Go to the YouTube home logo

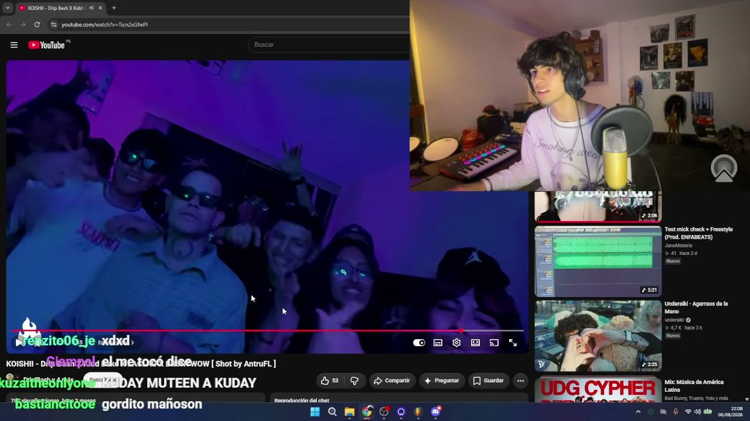pos(46,45)
